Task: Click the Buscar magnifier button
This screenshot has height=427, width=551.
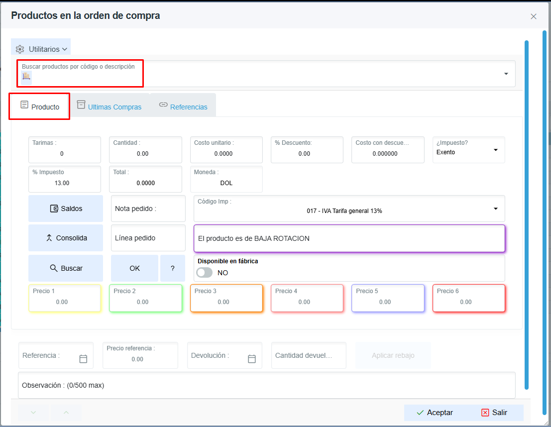Action: [x=66, y=268]
